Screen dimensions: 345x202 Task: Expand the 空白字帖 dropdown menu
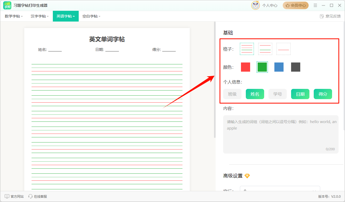[91, 16]
